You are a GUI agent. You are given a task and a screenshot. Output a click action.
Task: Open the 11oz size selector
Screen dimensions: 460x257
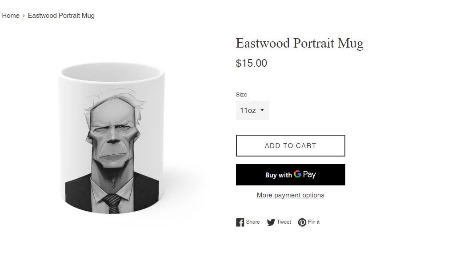pyautogui.click(x=252, y=111)
